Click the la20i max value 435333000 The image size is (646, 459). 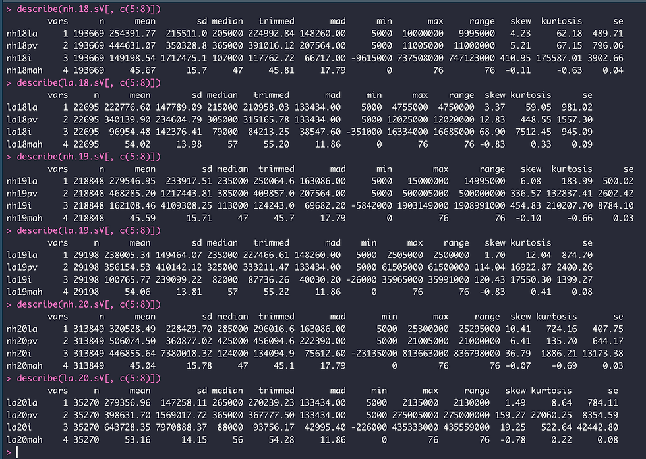pyautogui.click(x=415, y=427)
